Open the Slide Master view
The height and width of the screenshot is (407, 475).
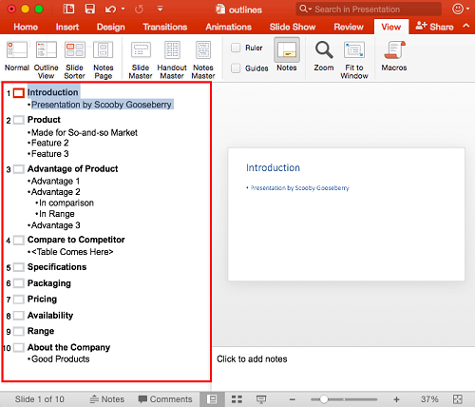pos(141,60)
